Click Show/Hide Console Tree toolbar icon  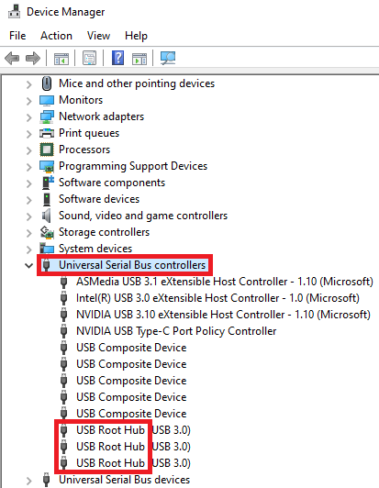tap(61, 58)
